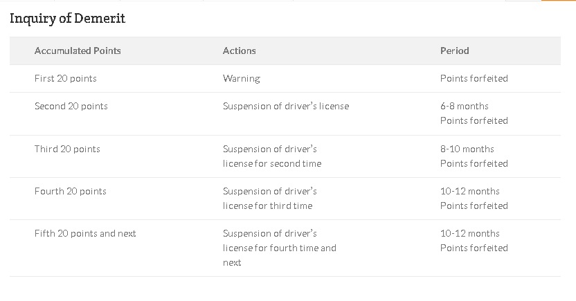The height and width of the screenshot is (301, 576).
Task: Select the Period column header
Action: (x=454, y=51)
